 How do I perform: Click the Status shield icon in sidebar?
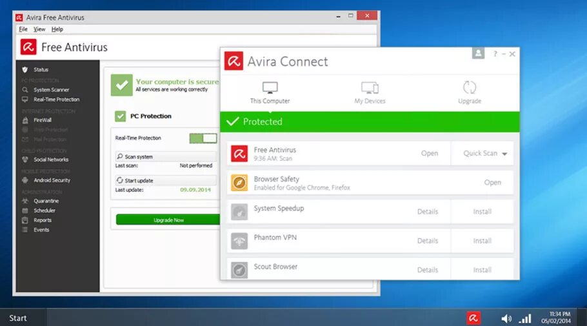(x=25, y=70)
